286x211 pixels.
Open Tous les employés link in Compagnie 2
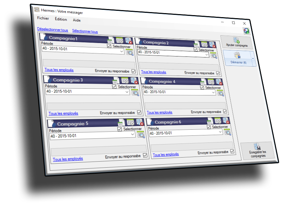pyautogui.click(x=153, y=72)
